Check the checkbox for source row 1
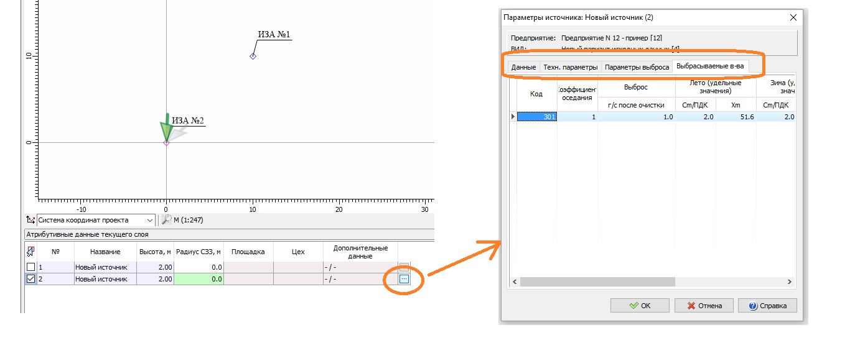Screen dimensions: 860x338 (x=30, y=267)
